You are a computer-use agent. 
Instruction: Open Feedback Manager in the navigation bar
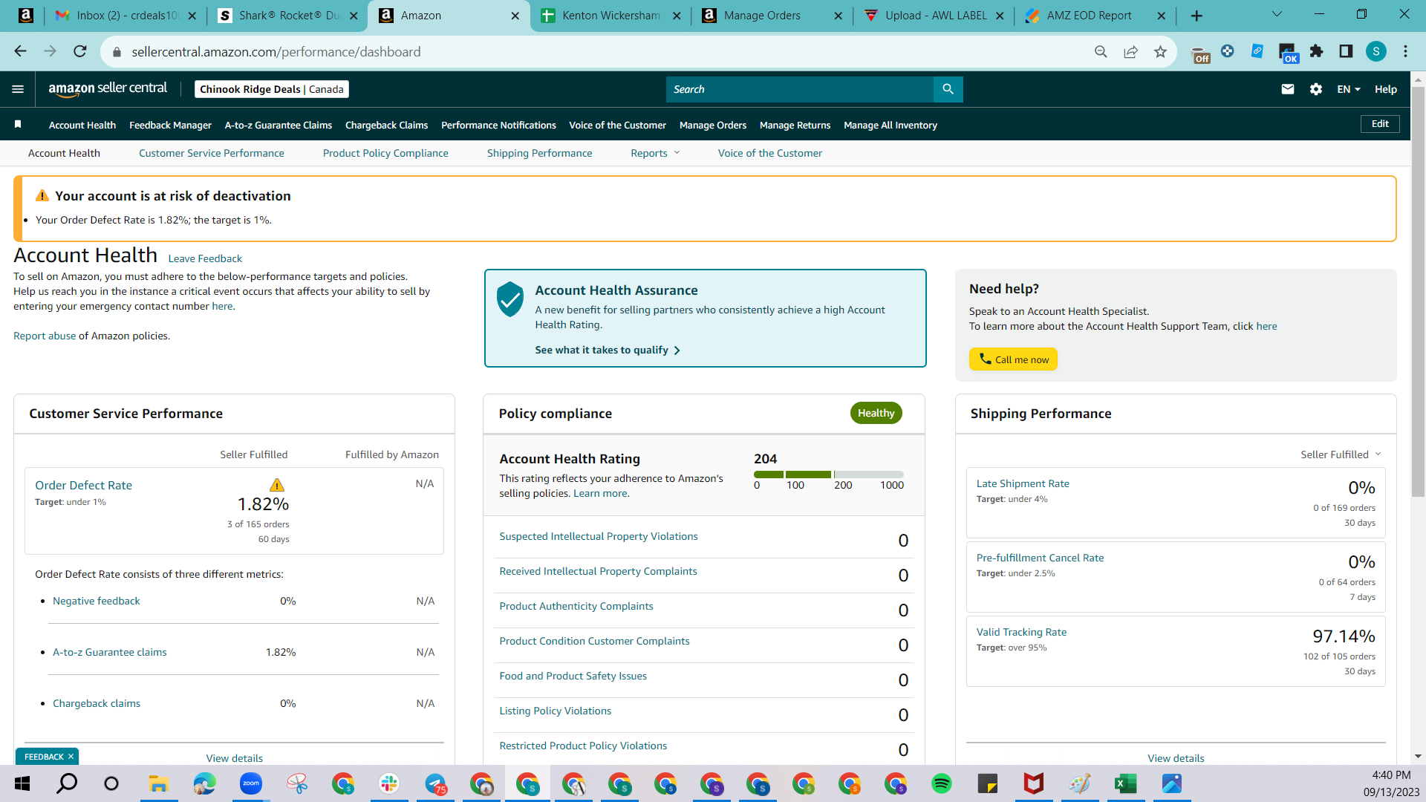170,125
